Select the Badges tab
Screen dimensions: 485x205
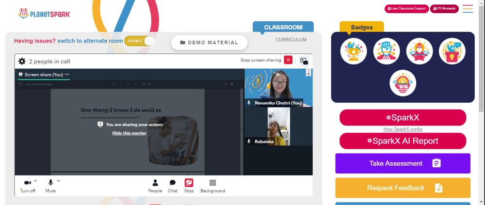(x=362, y=27)
